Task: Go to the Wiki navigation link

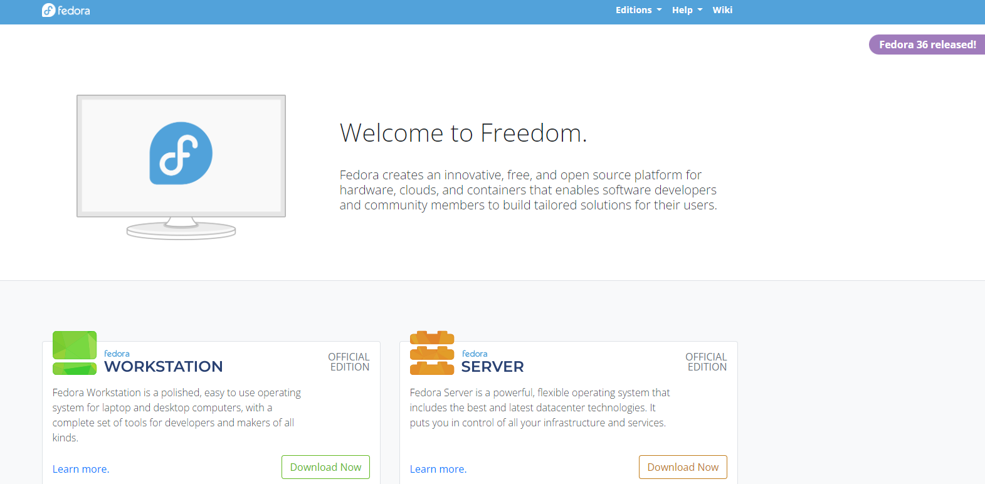Action: (722, 10)
